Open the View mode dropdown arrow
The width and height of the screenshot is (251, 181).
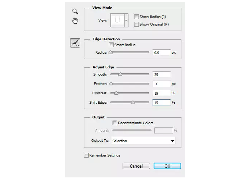click(126, 21)
